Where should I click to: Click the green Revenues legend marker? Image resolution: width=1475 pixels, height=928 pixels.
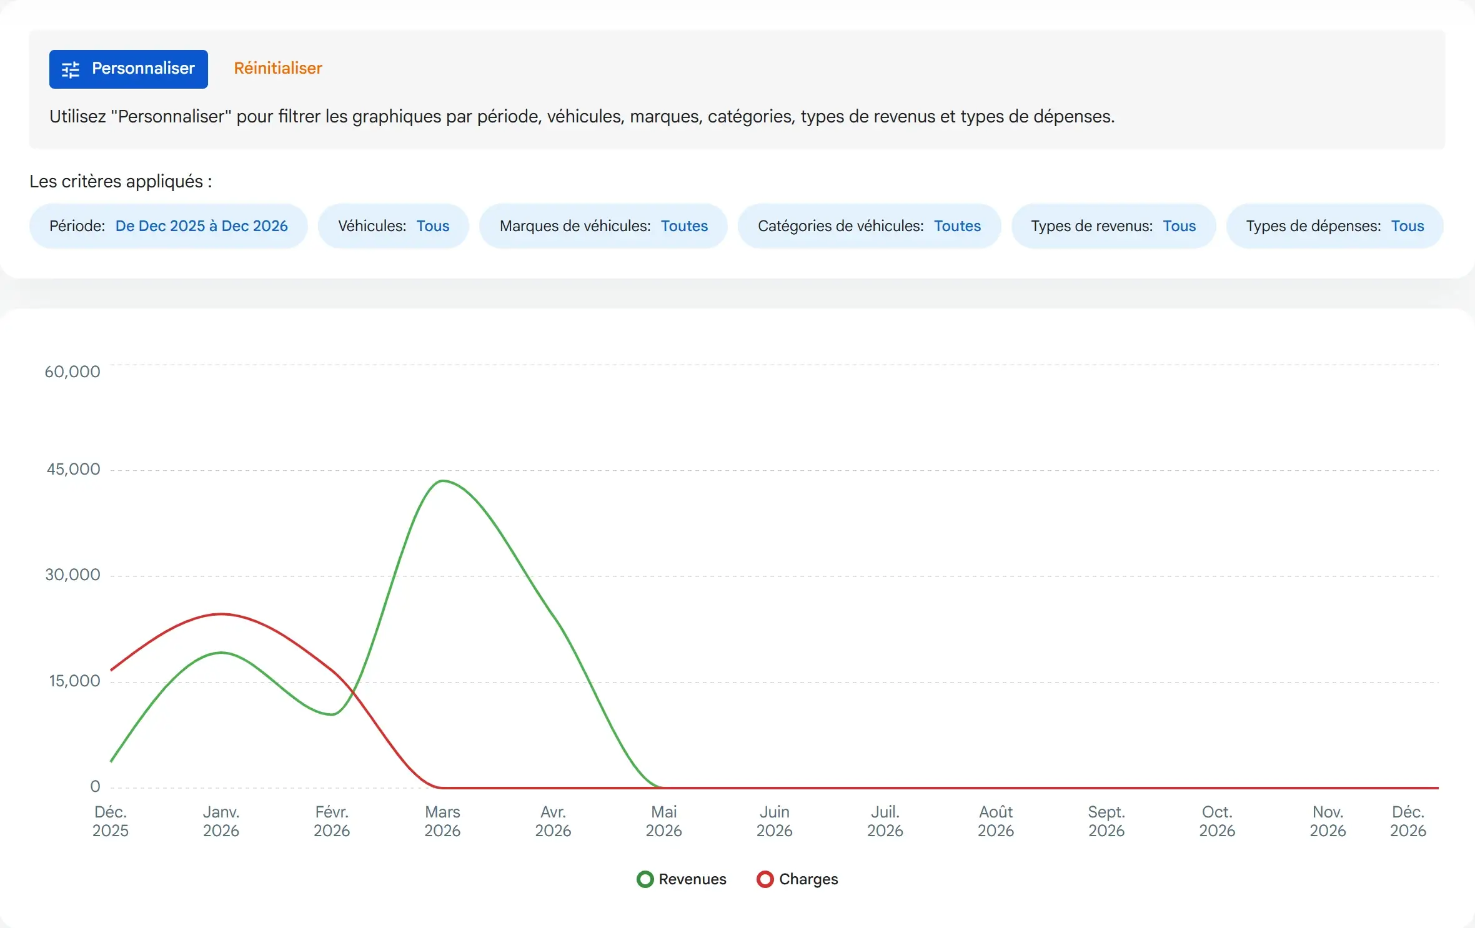click(645, 879)
